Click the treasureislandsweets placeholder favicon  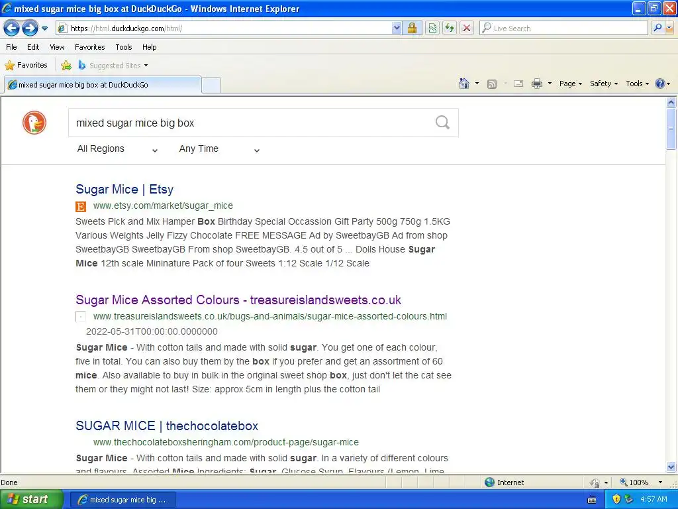tap(81, 317)
